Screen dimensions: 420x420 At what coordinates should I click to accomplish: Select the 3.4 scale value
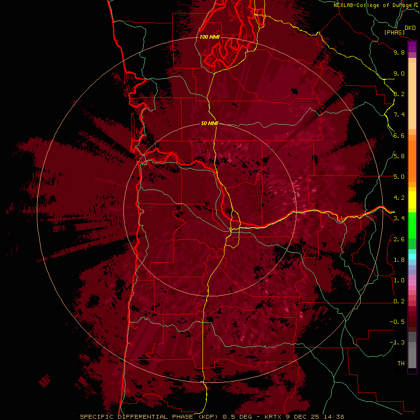tap(399, 218)
